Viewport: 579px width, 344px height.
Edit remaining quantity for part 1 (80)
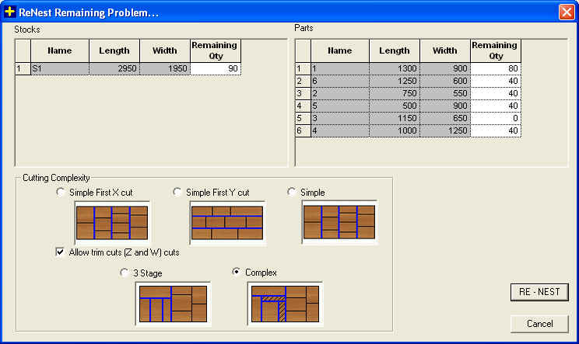click(x=496, y=69)
